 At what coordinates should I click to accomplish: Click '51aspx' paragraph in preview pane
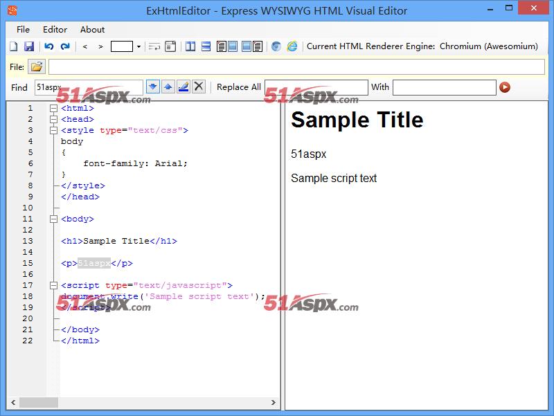[x=308, y=154]
